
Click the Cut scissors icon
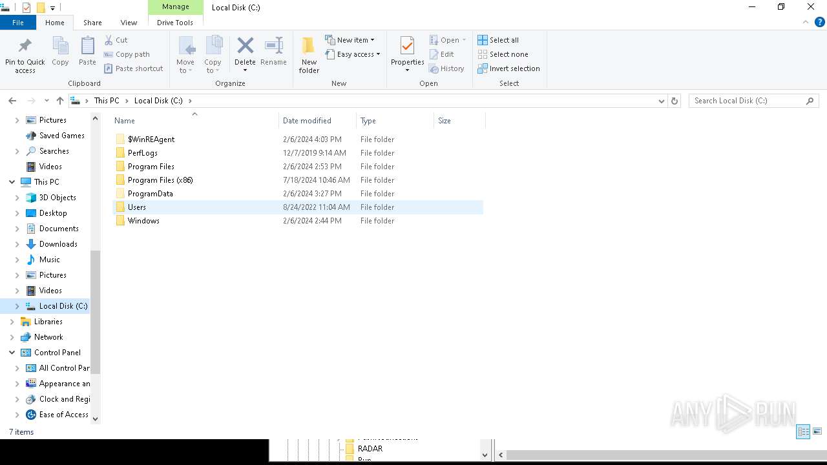tap(109, 40)
